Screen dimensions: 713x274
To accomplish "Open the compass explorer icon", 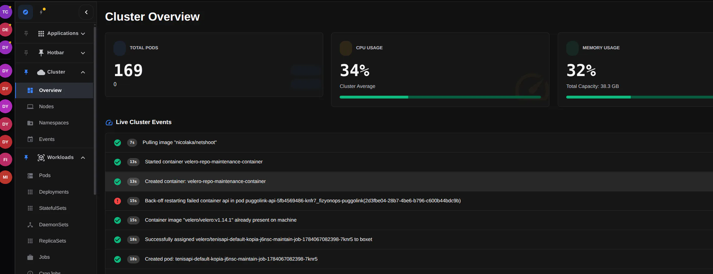I will coord(26,12).
